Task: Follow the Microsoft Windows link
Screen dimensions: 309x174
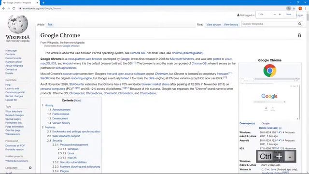Action: pyautogui.click(x=182, y=59)
